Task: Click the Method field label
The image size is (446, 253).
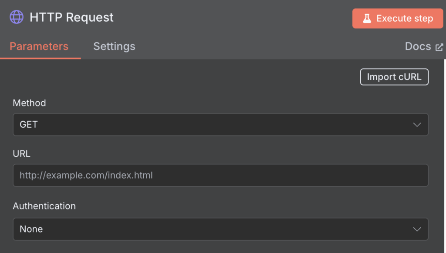Action: click(x=29, y=103)
